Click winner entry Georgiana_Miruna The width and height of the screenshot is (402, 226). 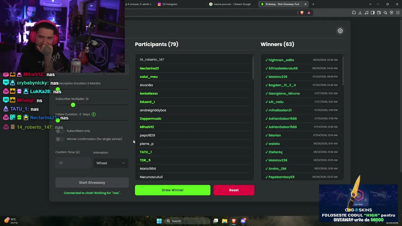(284, 93)
